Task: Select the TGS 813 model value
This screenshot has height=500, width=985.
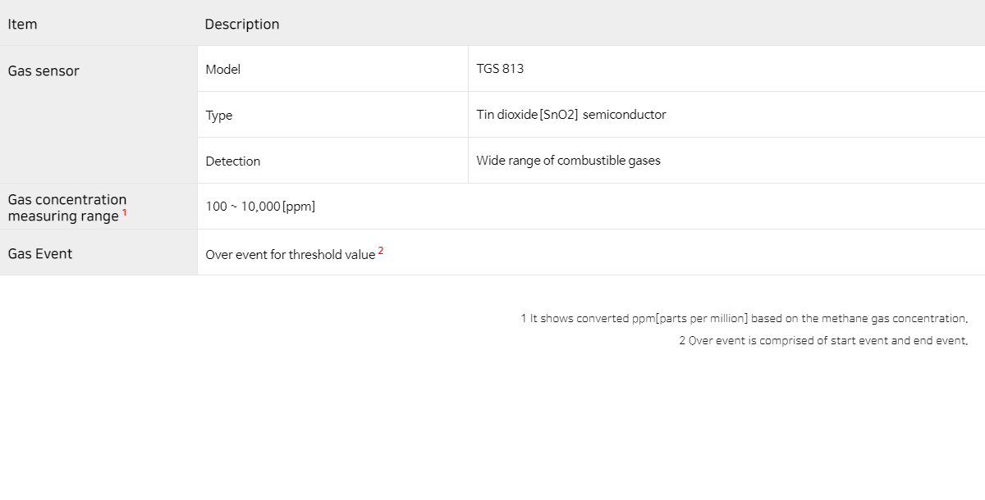Action: (500, 69)
